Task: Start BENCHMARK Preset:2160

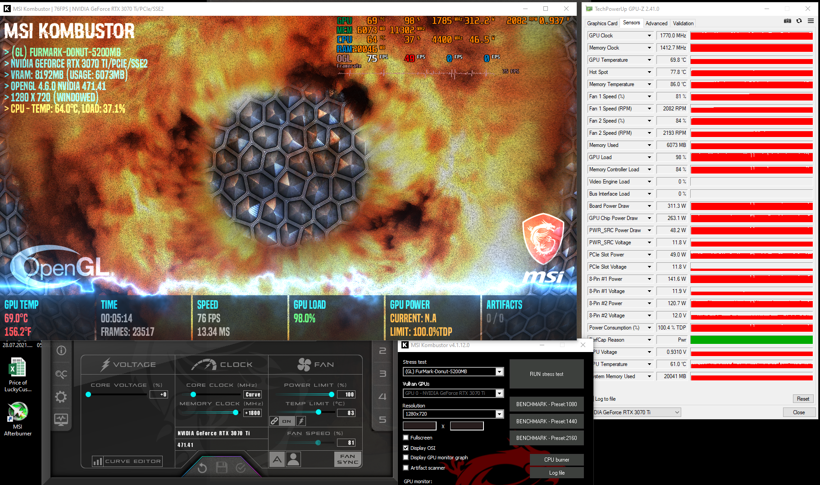Action: pos(547,438)
